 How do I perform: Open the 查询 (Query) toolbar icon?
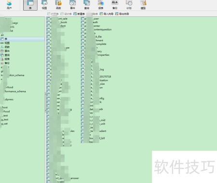click(87, 5)
